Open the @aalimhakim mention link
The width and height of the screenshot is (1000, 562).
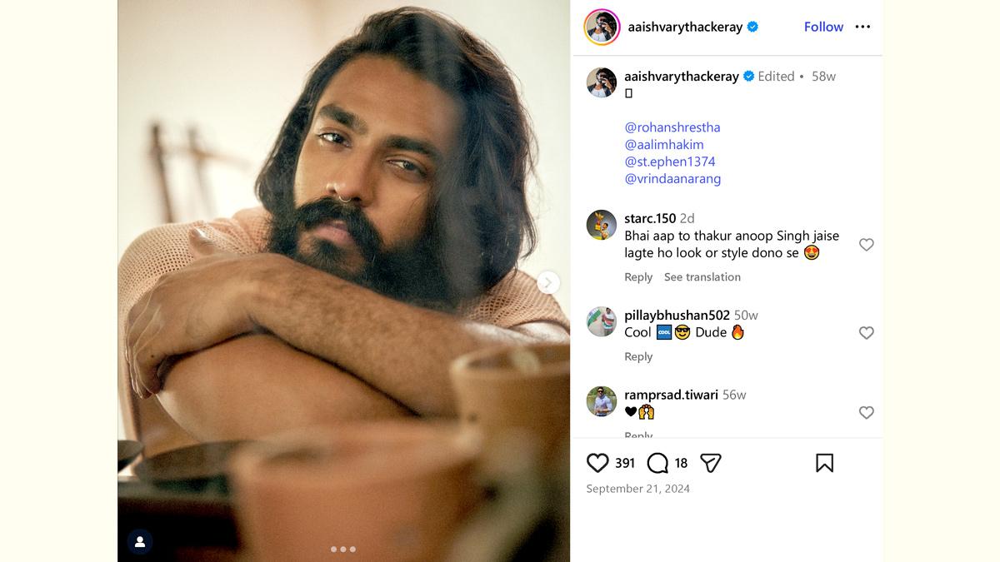(663, 145)
